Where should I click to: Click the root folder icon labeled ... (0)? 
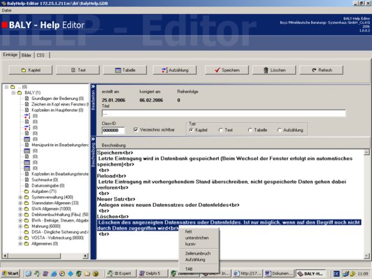(x=13, y=87)
